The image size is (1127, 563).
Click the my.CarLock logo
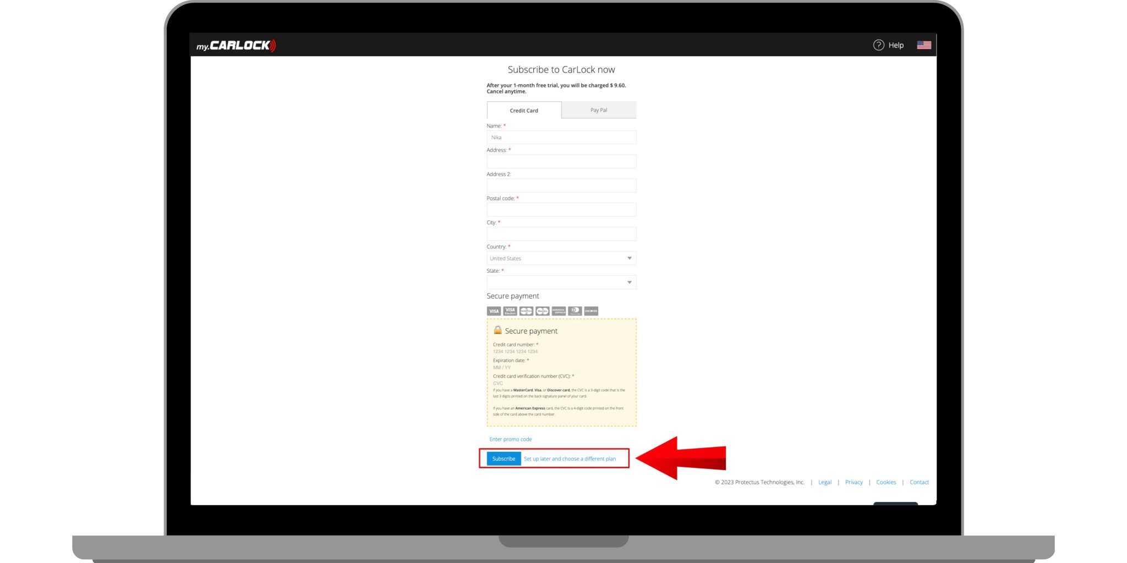click(236, 45)
